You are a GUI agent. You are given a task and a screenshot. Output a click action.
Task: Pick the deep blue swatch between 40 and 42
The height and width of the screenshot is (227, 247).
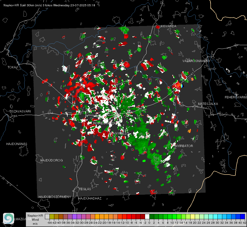(243, 217)
